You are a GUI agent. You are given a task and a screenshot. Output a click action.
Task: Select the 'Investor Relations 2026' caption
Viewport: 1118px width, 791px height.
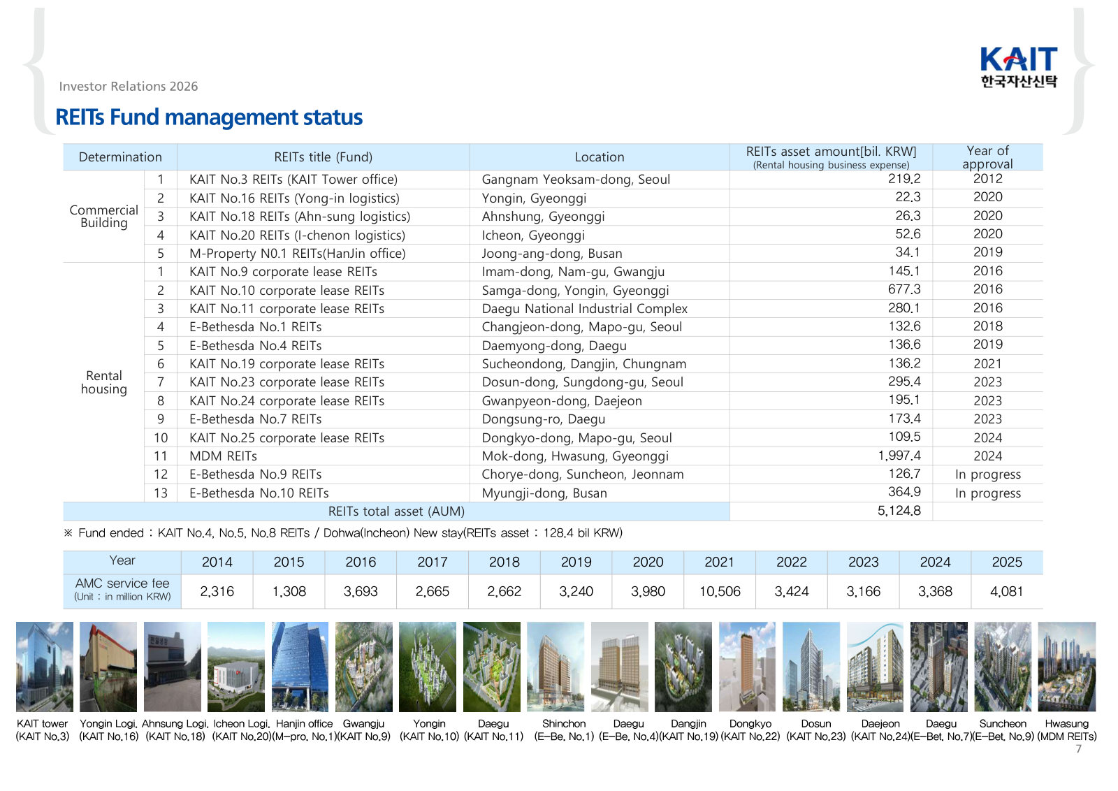[129, 86]
